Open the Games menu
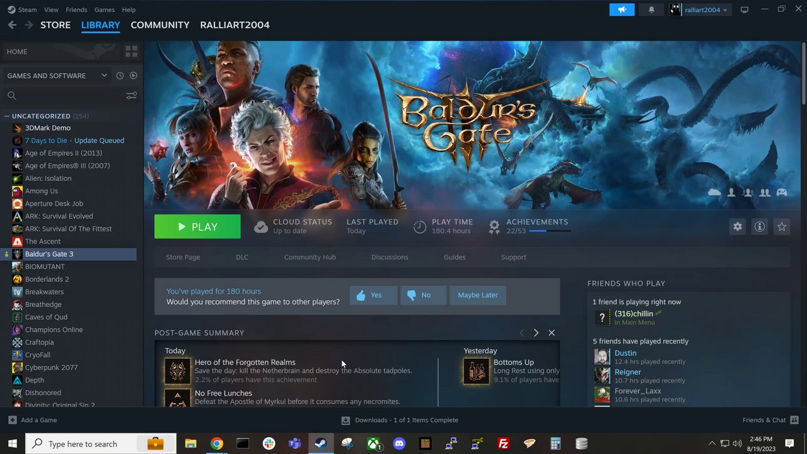Viewport: 807px width, 454px height. tap(104, 9)
